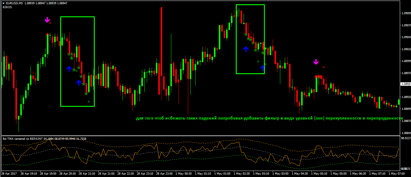Select the single red star signal on the chart
411x177 pixels.
(x=47, y=35)
